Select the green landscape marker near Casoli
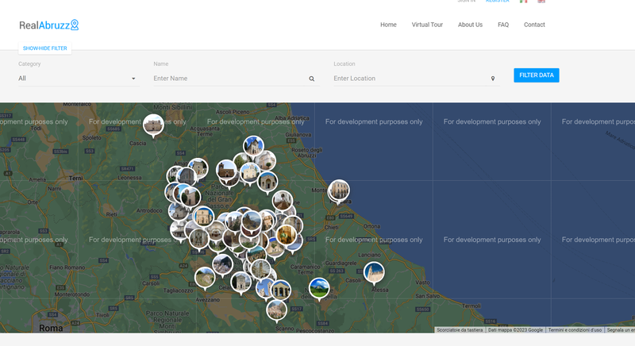The height and width of the screenshot is (346, 635). coord(319,288)
